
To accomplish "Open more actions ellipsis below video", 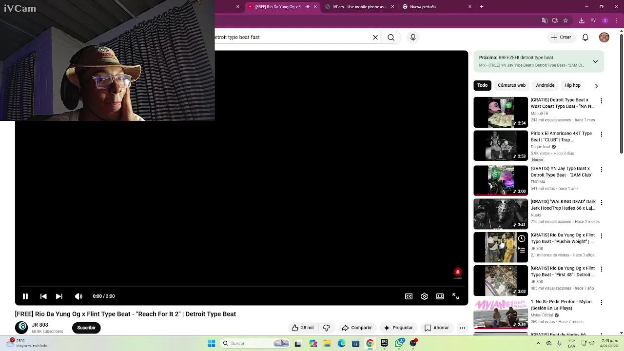I will point(462,328).
